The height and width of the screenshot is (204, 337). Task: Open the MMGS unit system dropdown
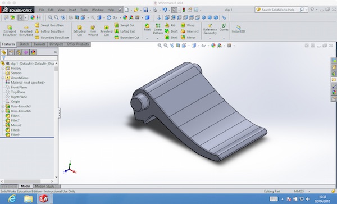click(x=309, y=191)
